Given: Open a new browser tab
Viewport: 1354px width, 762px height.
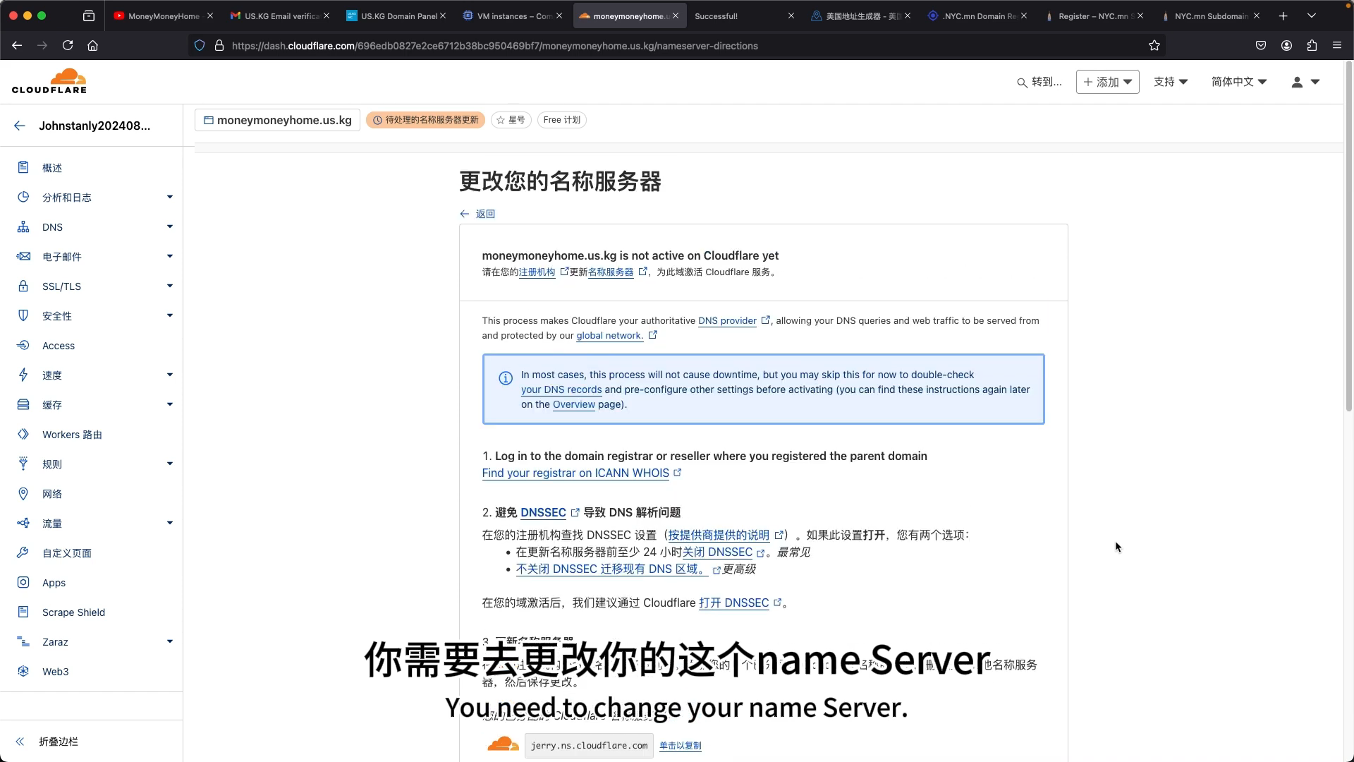Looking at the screenshot, I should click(1283, 16).
